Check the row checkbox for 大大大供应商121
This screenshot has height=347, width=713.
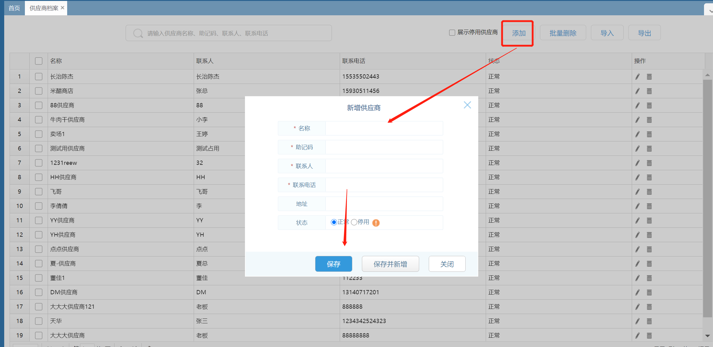coord(39,307)
